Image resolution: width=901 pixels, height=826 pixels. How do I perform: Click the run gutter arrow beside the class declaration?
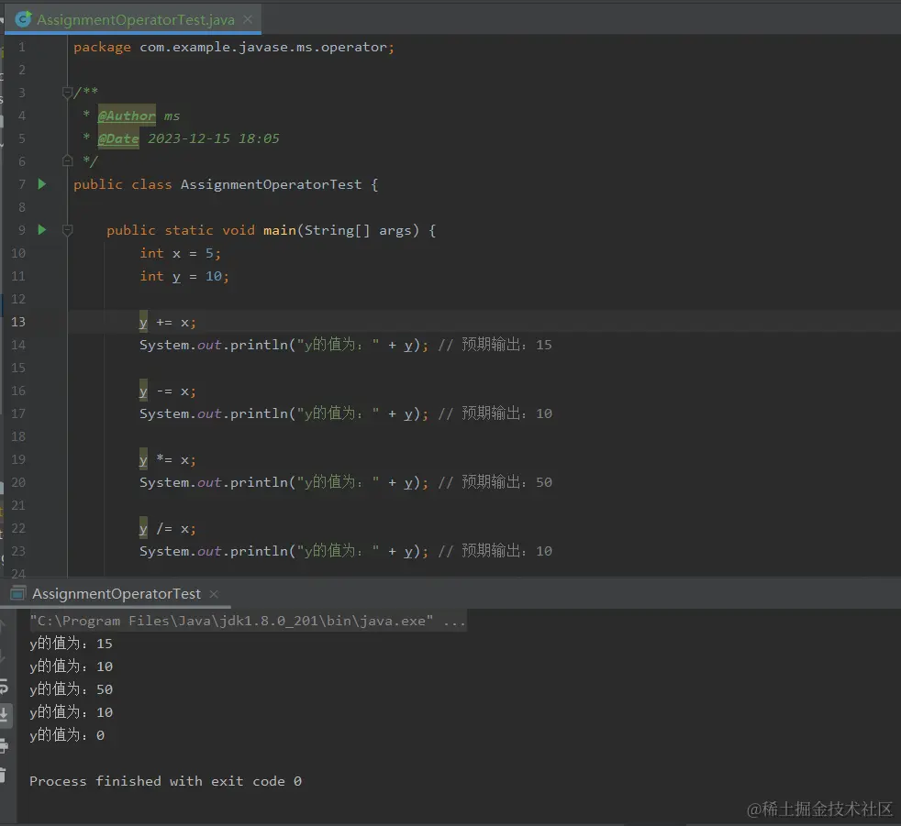[42, 184]
